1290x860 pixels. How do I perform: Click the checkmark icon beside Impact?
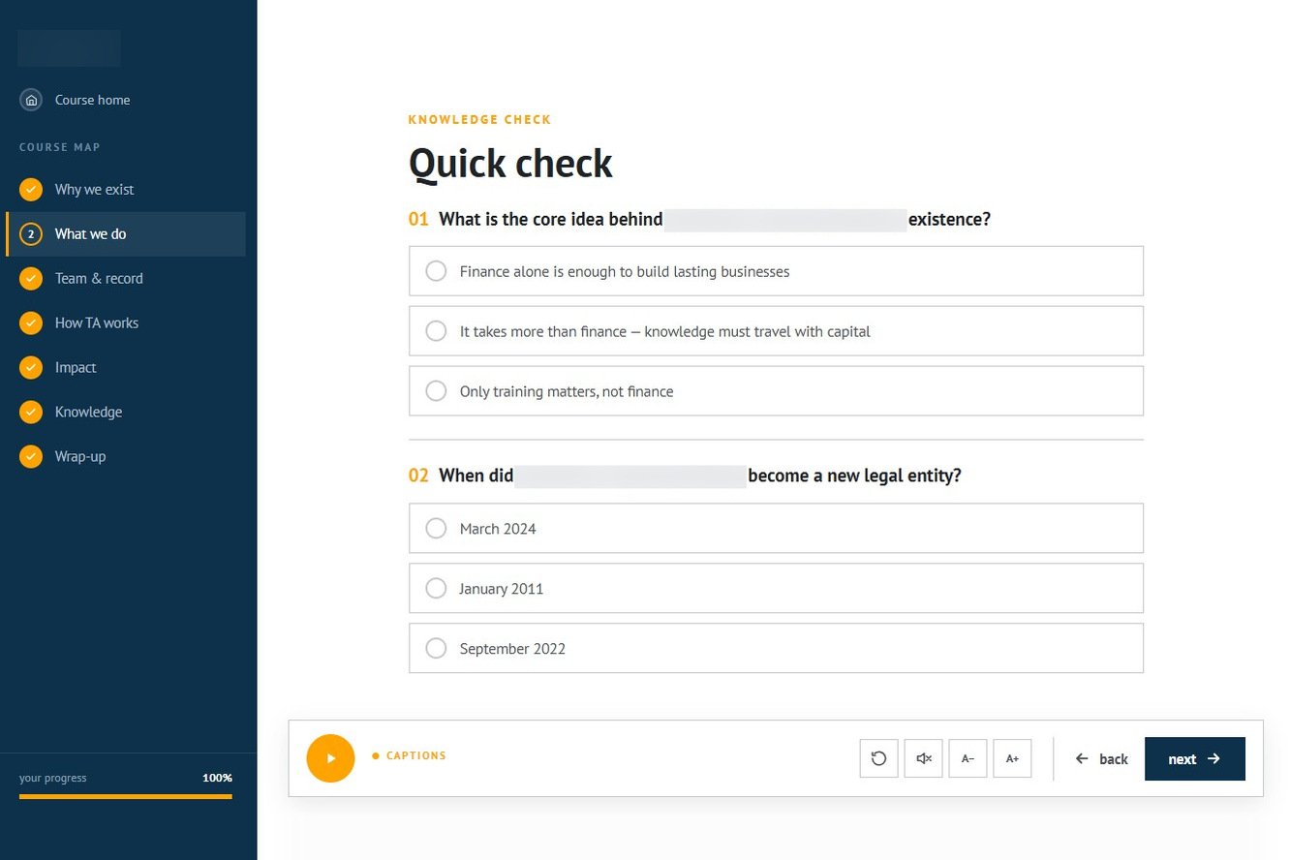31,368
